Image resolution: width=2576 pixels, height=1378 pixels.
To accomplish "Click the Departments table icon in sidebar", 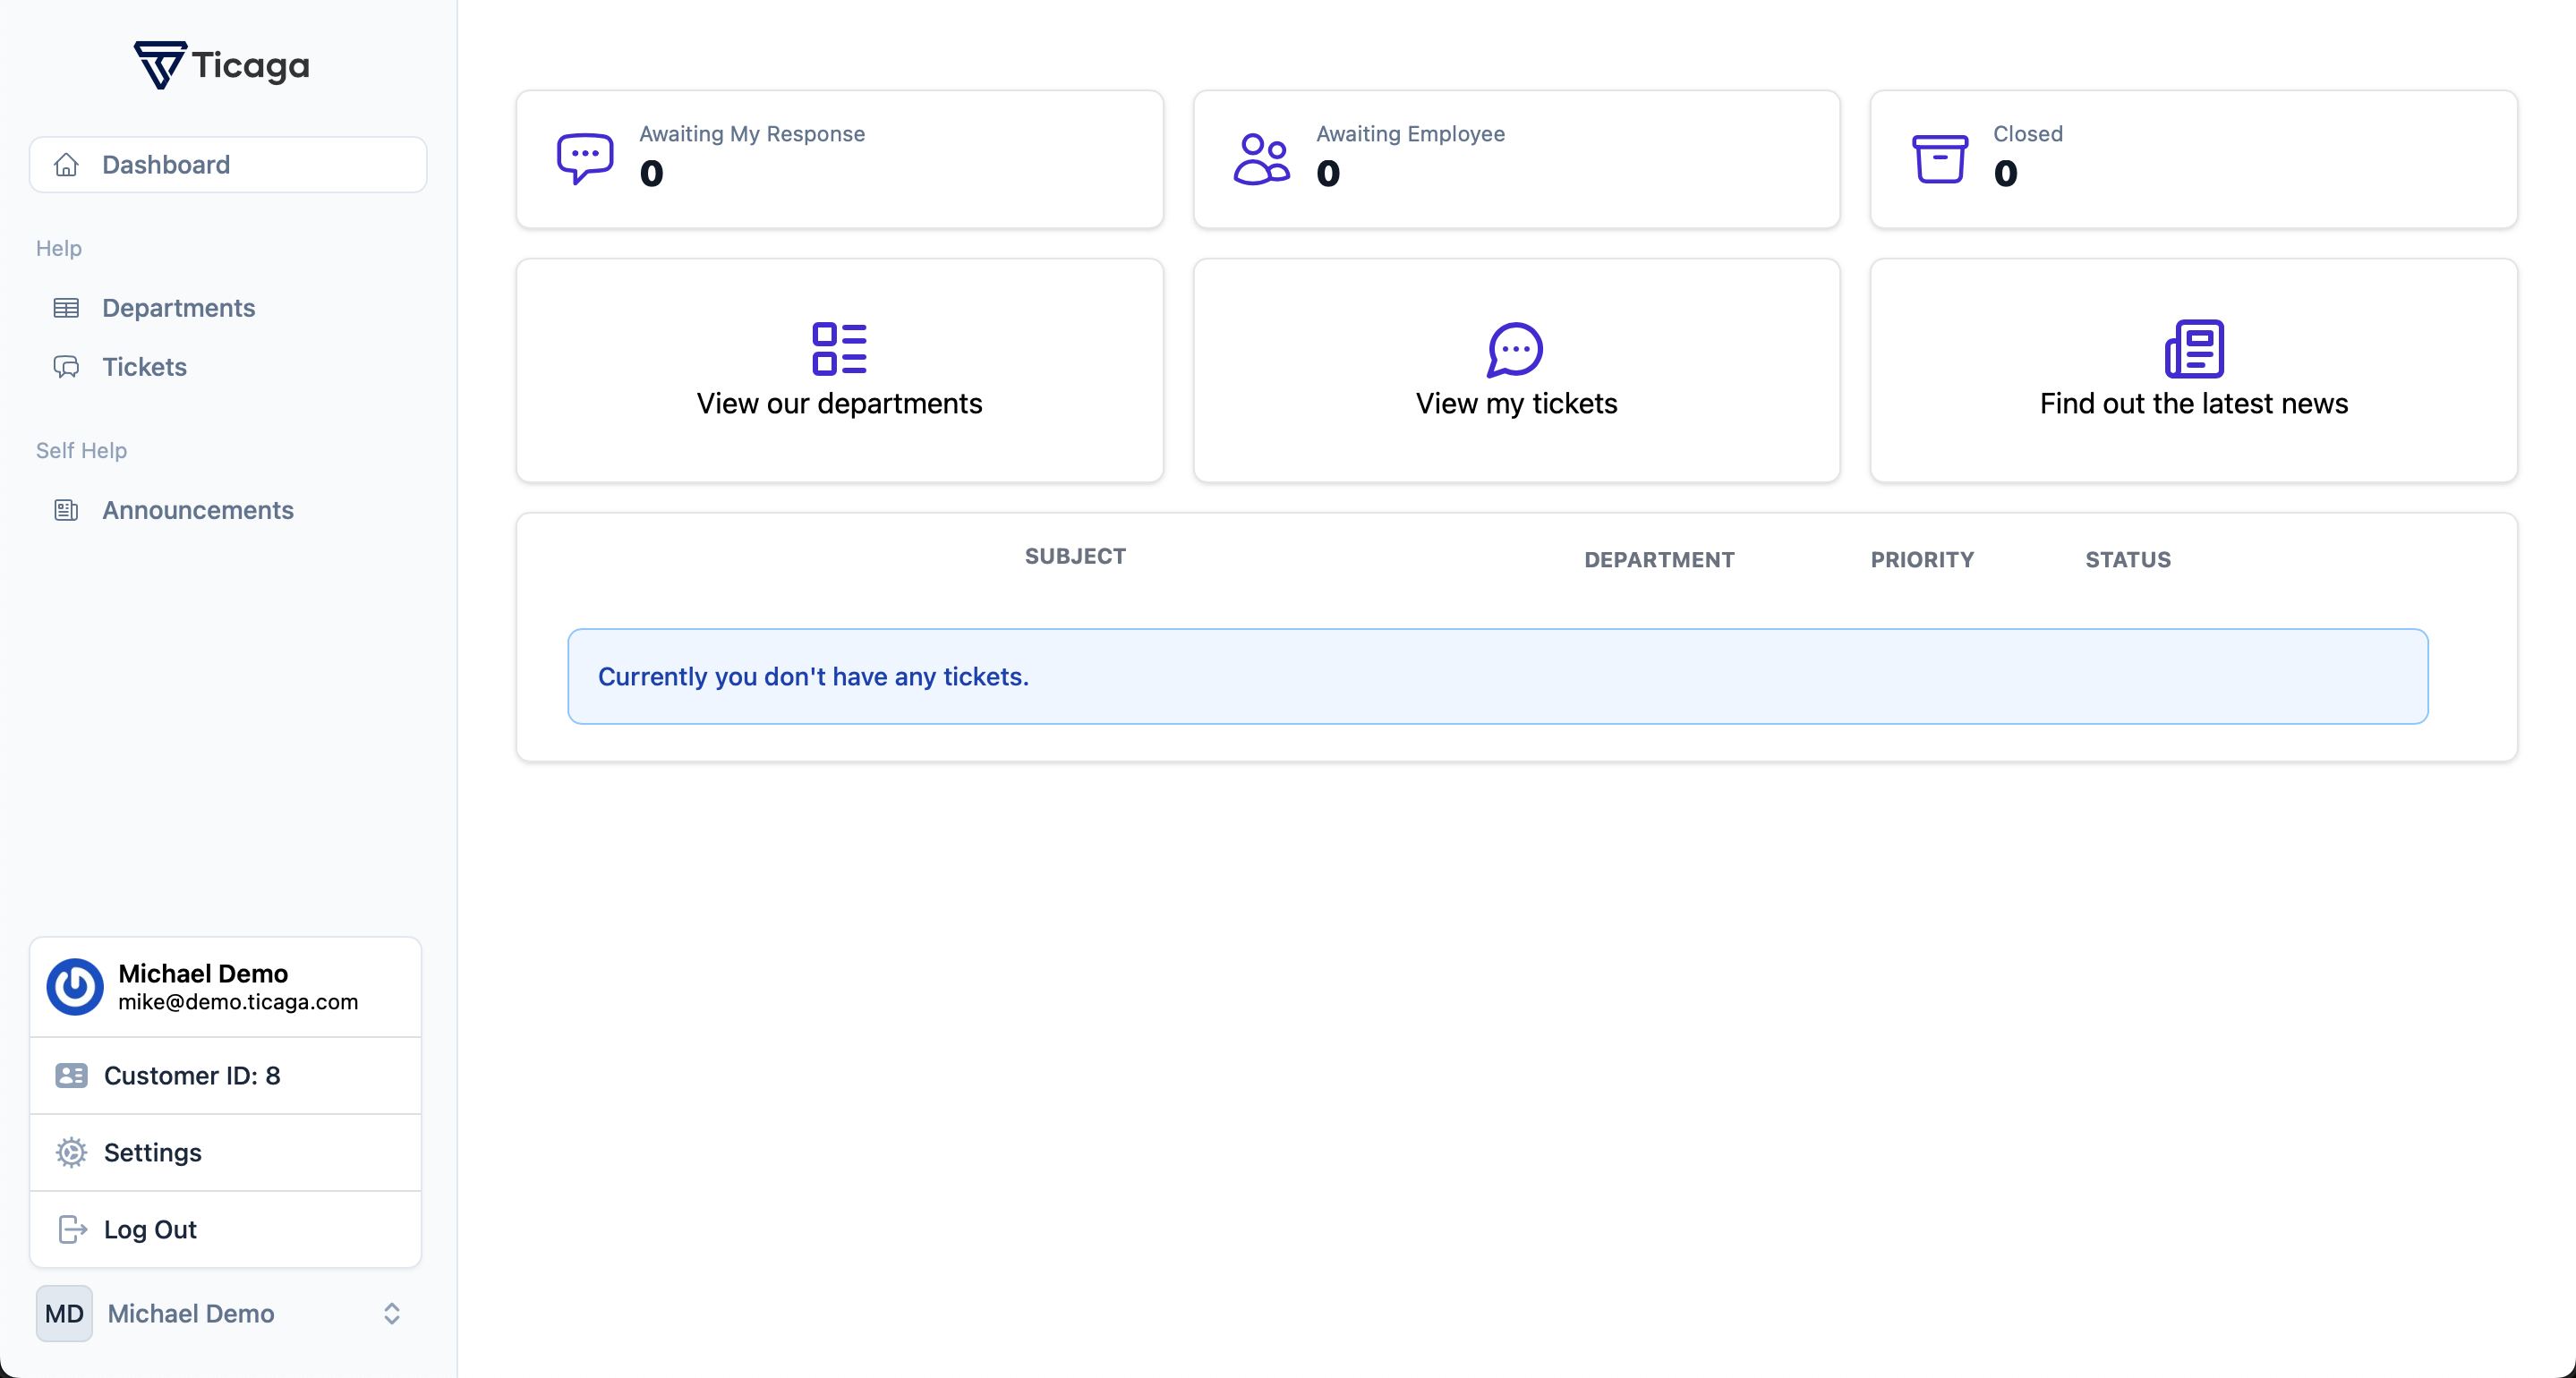I will click(66, 308).
